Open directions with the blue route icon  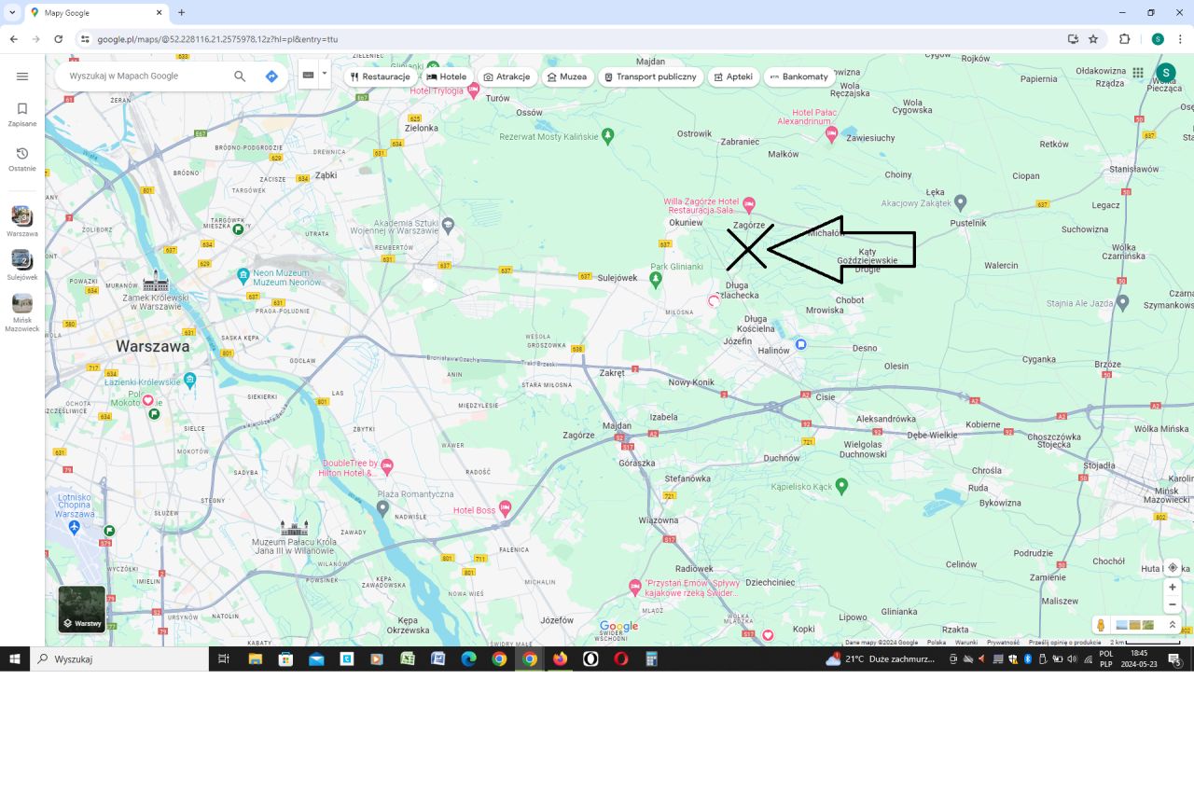271,76
